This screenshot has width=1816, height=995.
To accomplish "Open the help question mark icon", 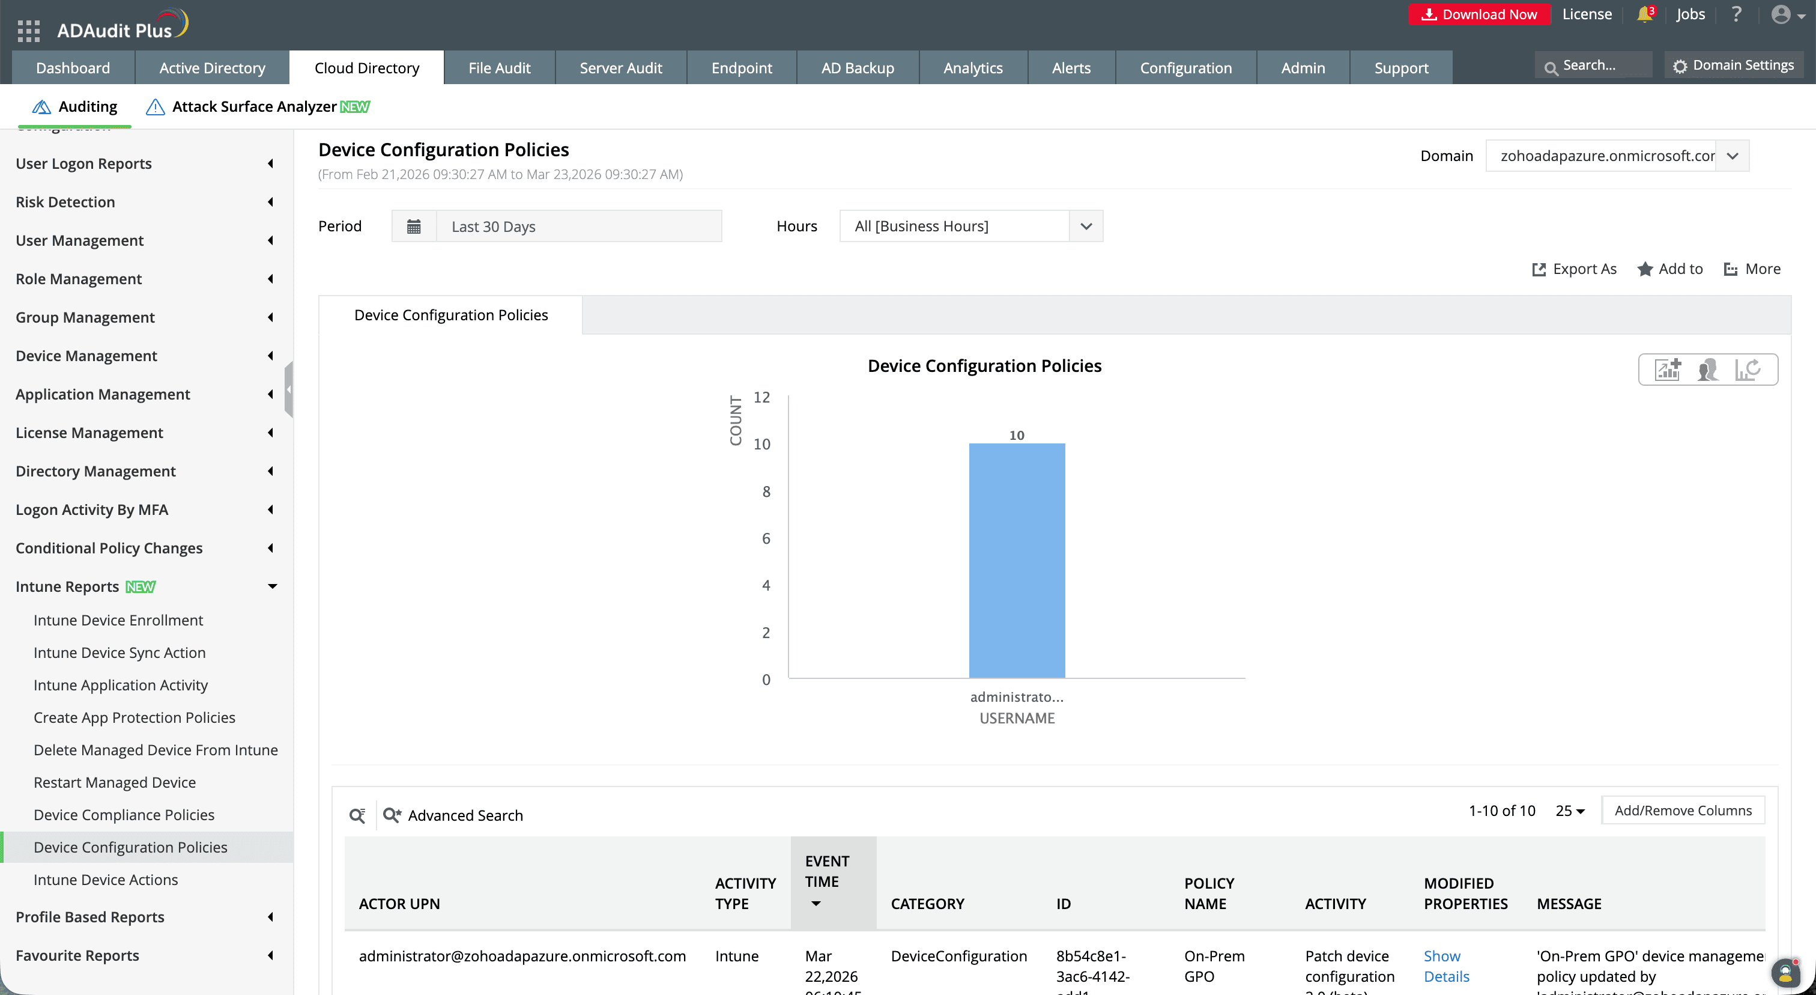I will (1736, 14).
